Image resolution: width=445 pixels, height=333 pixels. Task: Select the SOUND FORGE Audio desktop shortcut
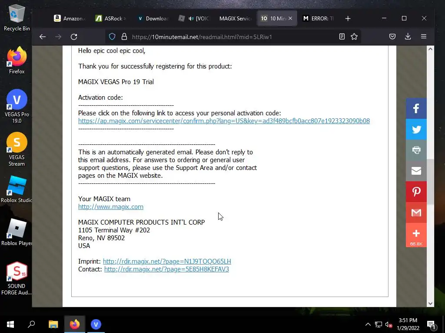pos(17,278)
